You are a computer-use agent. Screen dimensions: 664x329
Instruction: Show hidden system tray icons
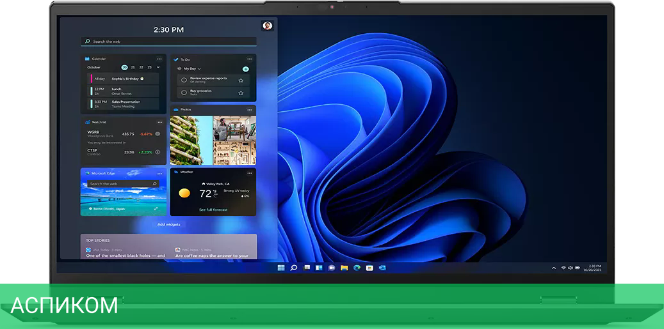pos(554,268)
